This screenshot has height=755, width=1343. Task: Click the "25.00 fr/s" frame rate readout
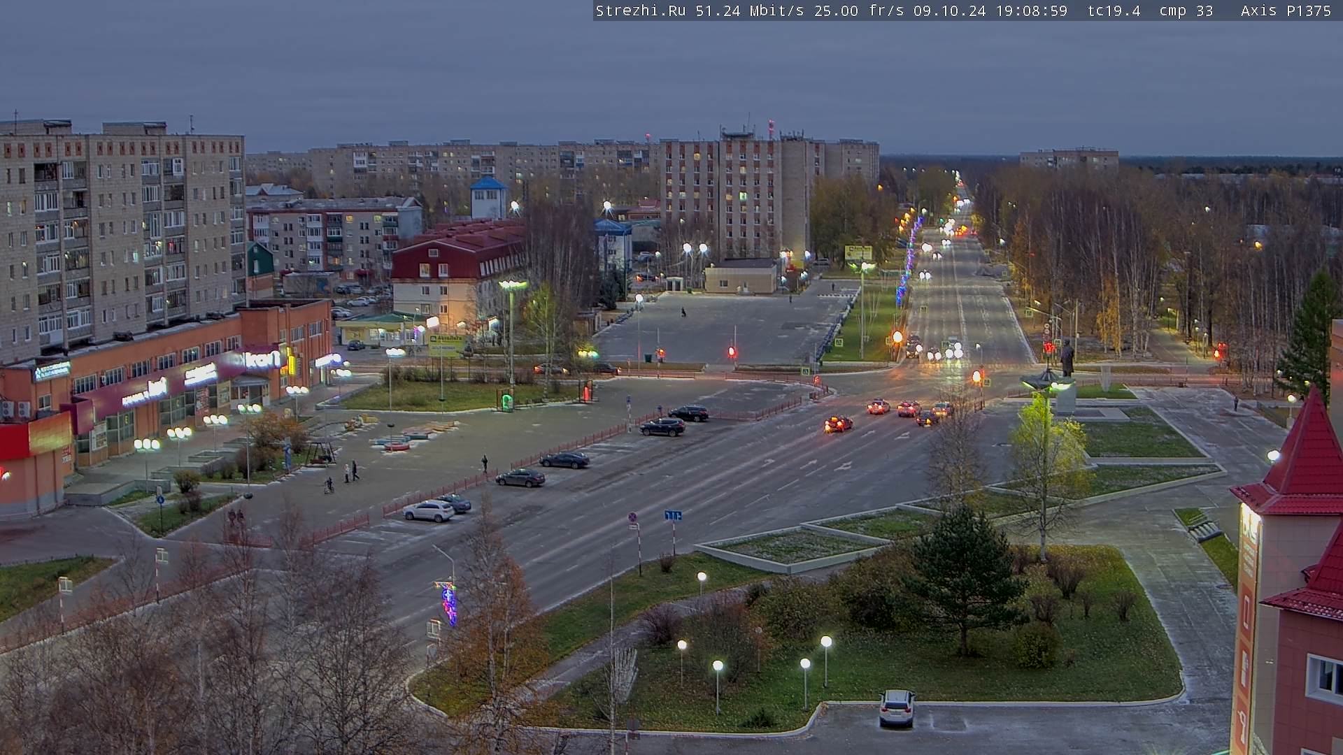[x=860, y=10]
